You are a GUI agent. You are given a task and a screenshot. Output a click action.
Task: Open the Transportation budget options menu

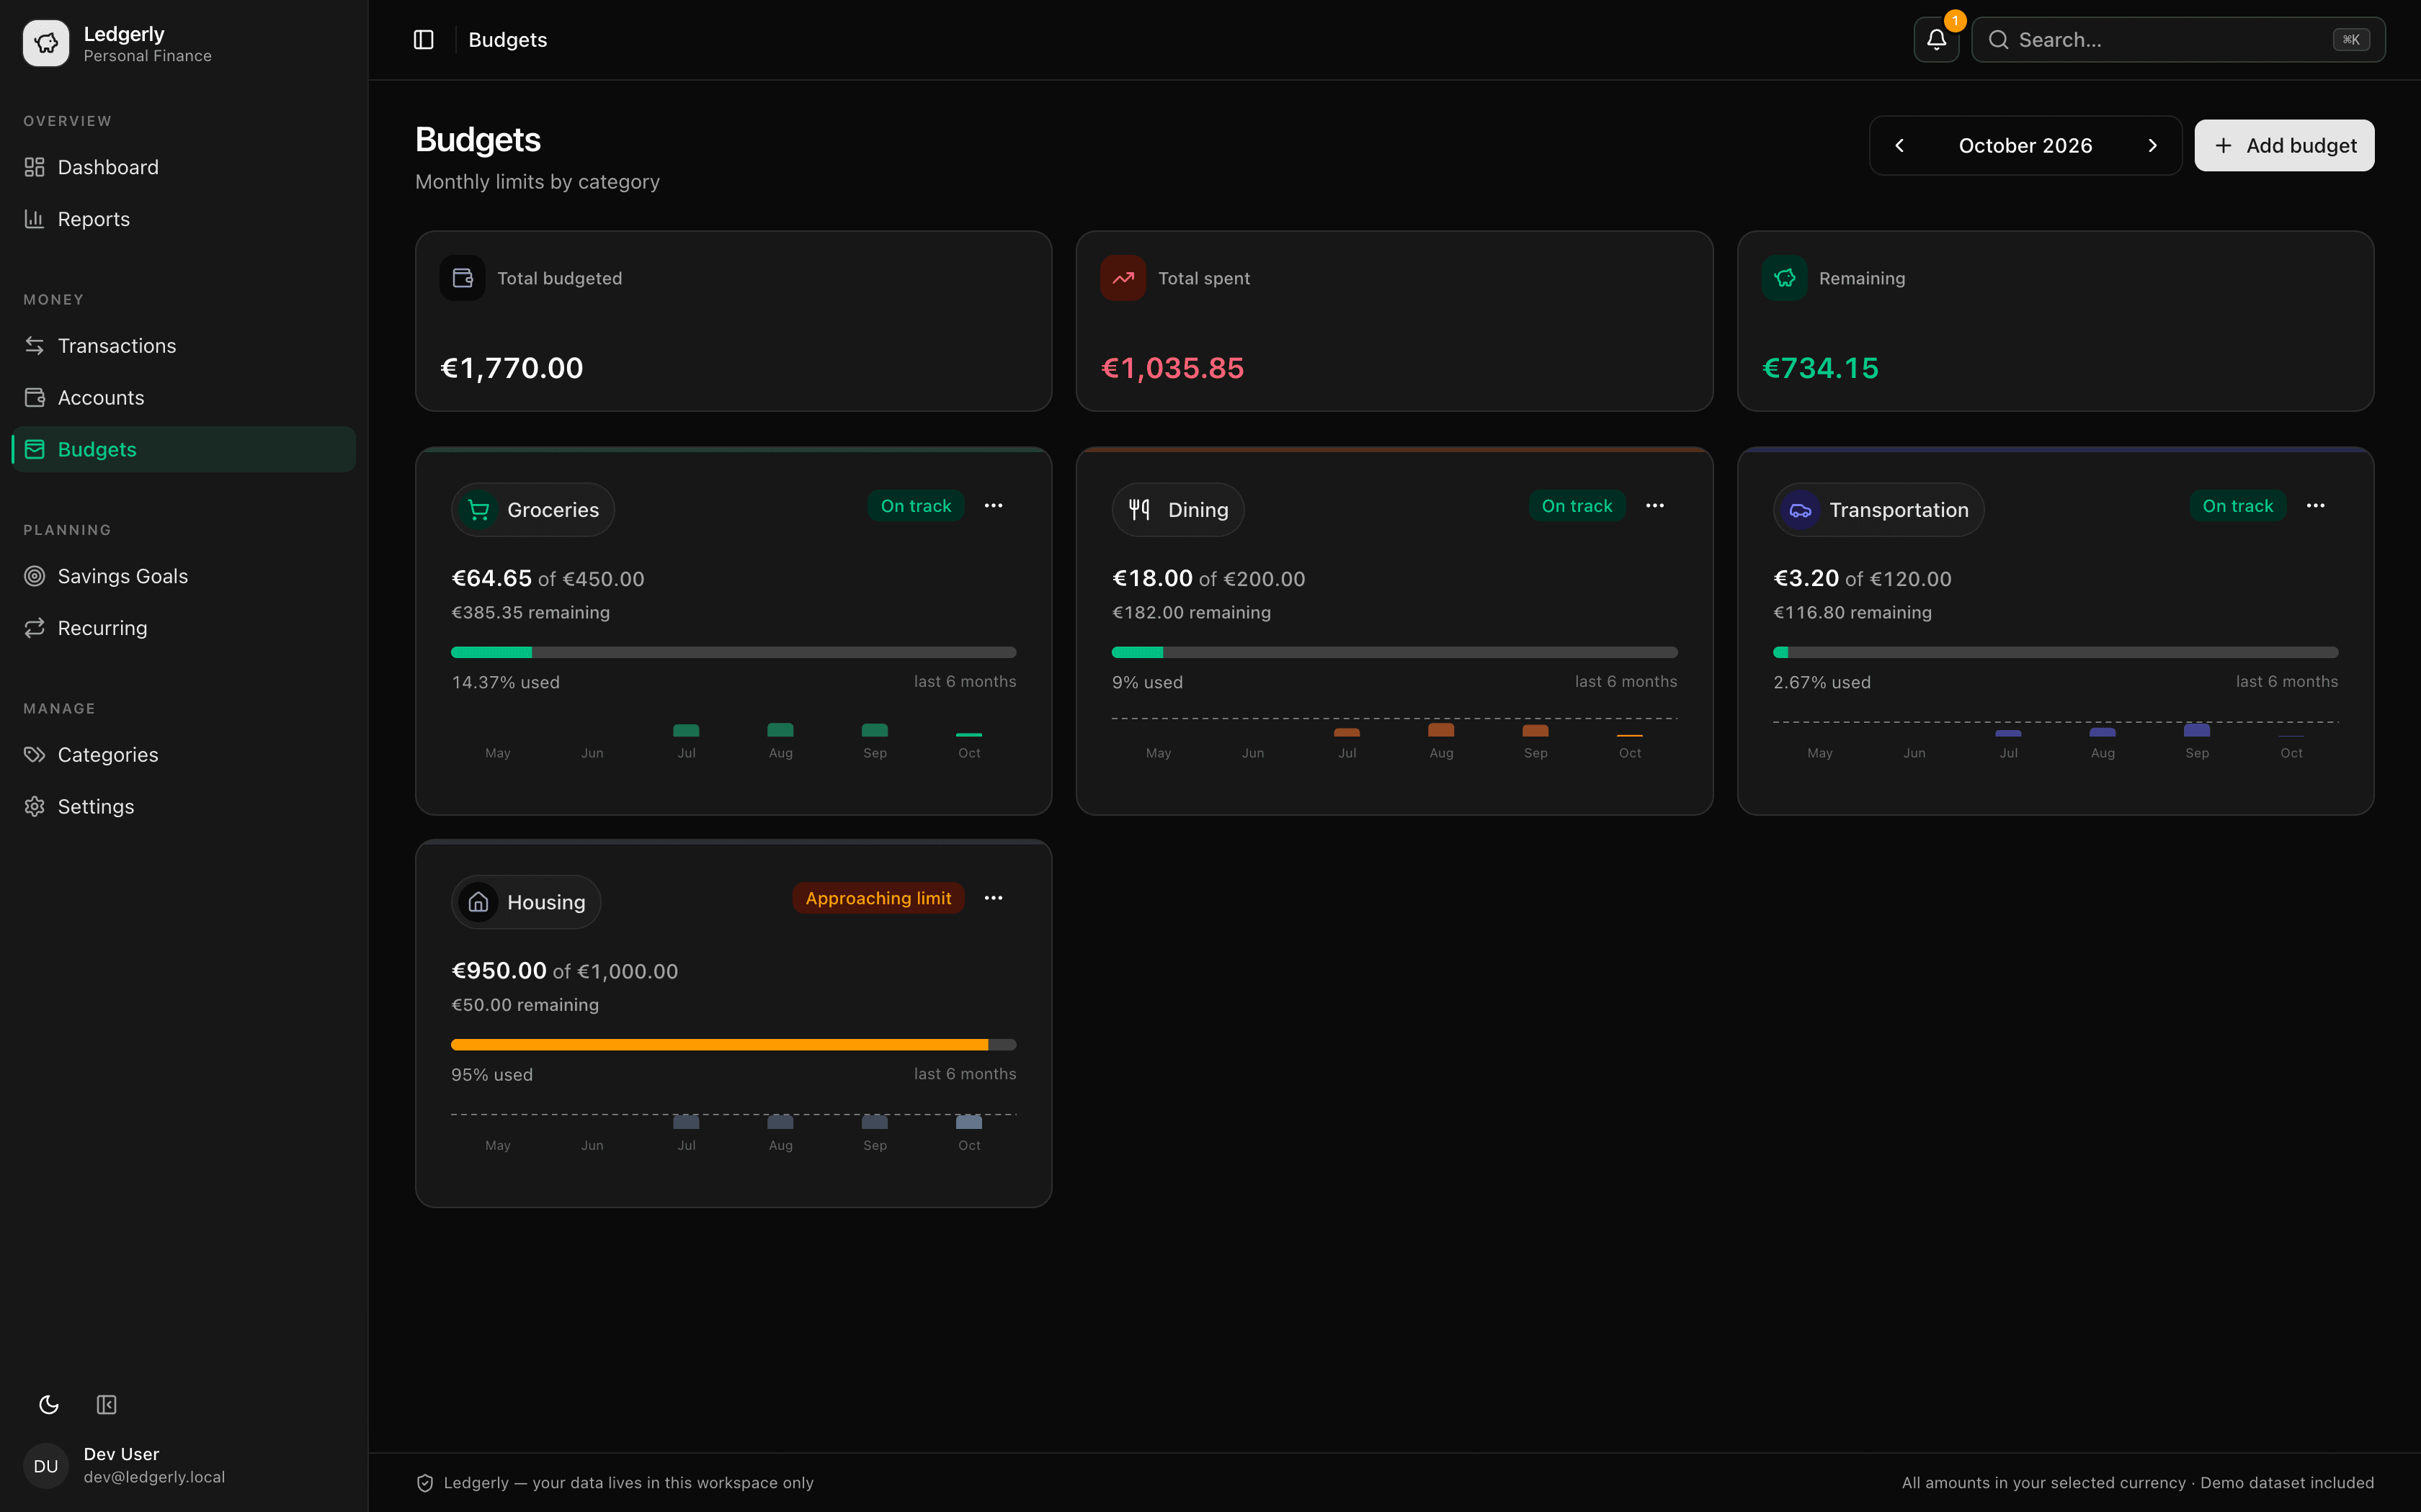pyautogui.click(x=2315, y=506)
